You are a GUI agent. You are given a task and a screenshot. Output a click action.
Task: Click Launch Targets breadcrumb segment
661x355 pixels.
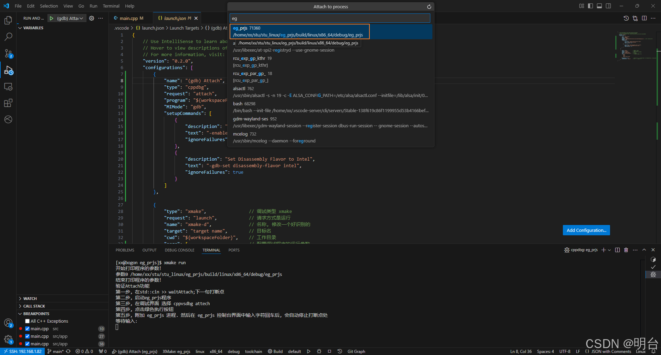[x=184, y=28]
